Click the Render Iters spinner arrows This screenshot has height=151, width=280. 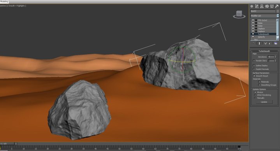276,60
